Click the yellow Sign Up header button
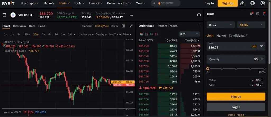Image resolution: width=271 pixels, height=117 pixels. 228,3
